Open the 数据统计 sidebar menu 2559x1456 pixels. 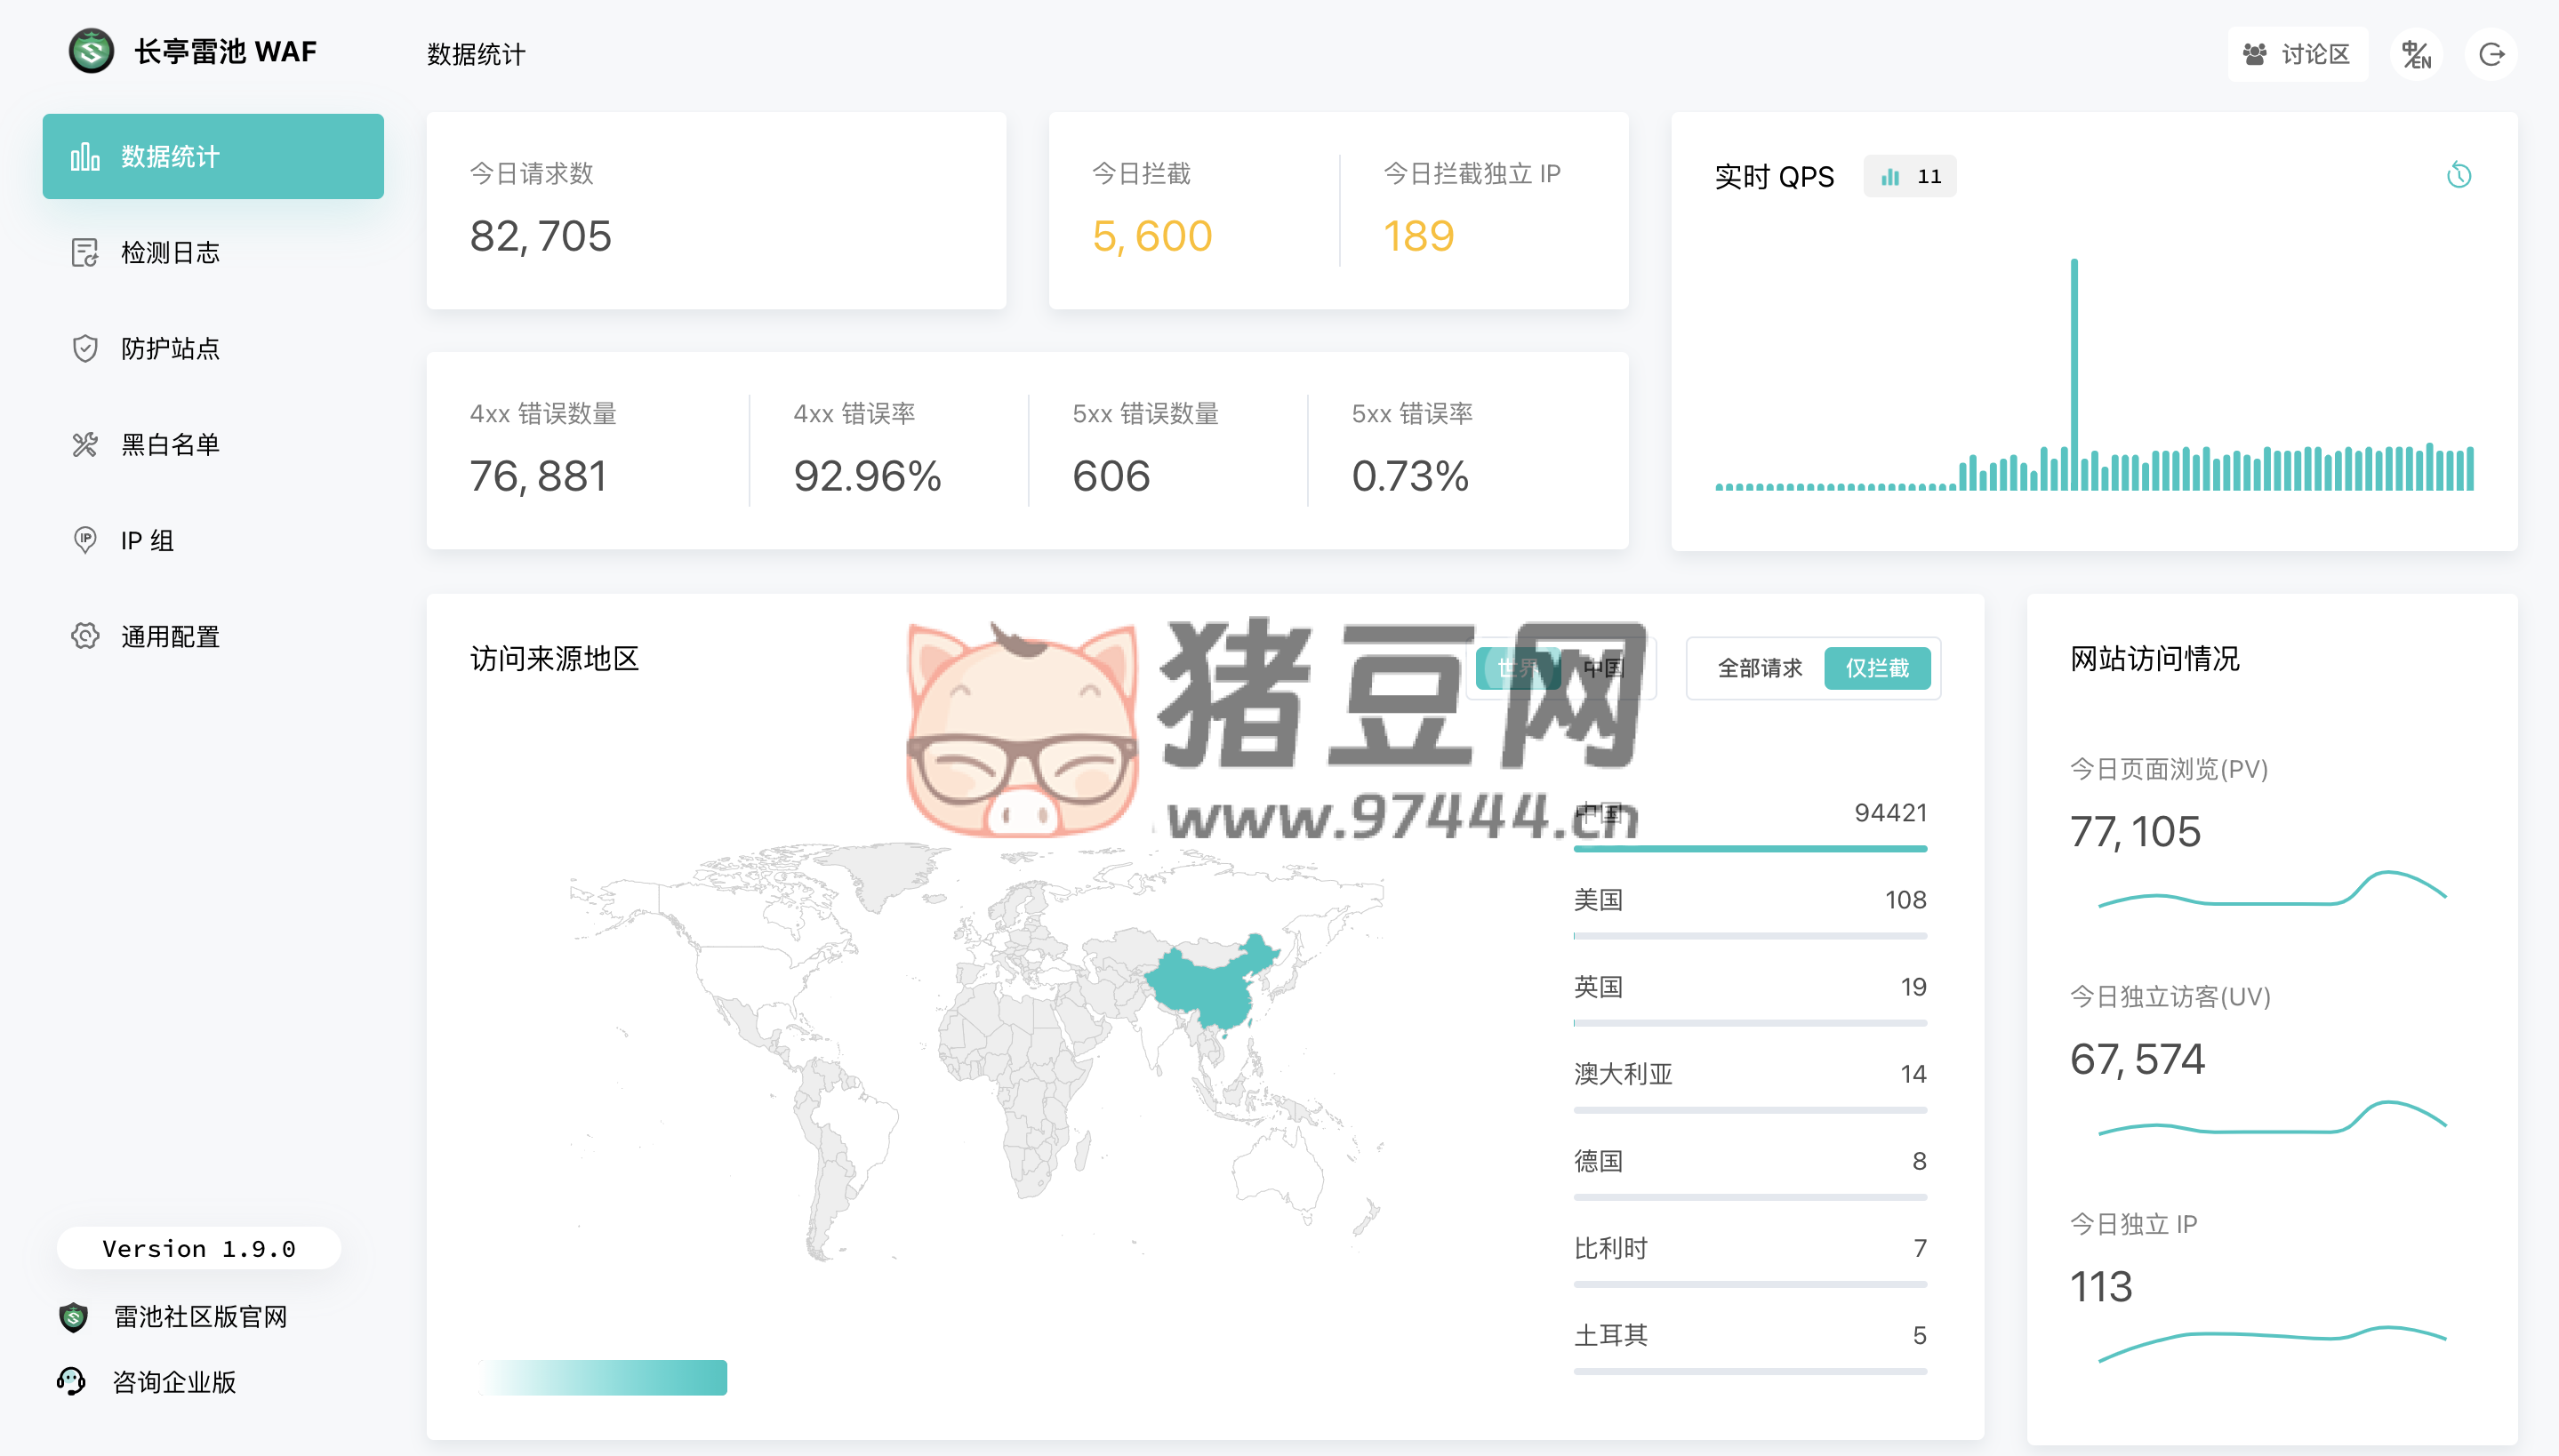click(213, 157)
